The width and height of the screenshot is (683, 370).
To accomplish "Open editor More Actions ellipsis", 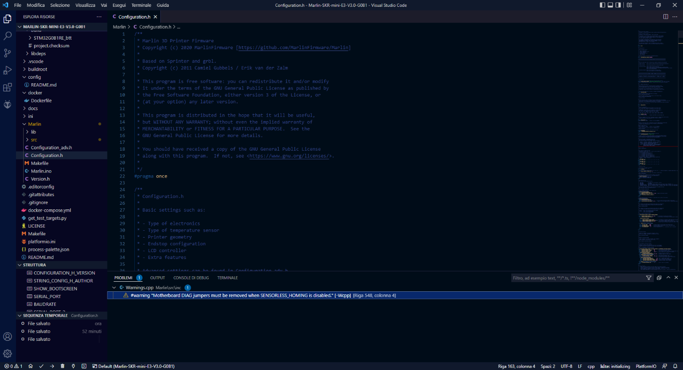I will [x=675, y=17].
